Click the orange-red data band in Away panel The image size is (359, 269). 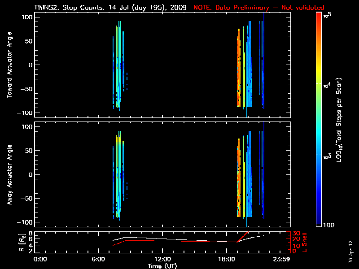coord(238,179)
